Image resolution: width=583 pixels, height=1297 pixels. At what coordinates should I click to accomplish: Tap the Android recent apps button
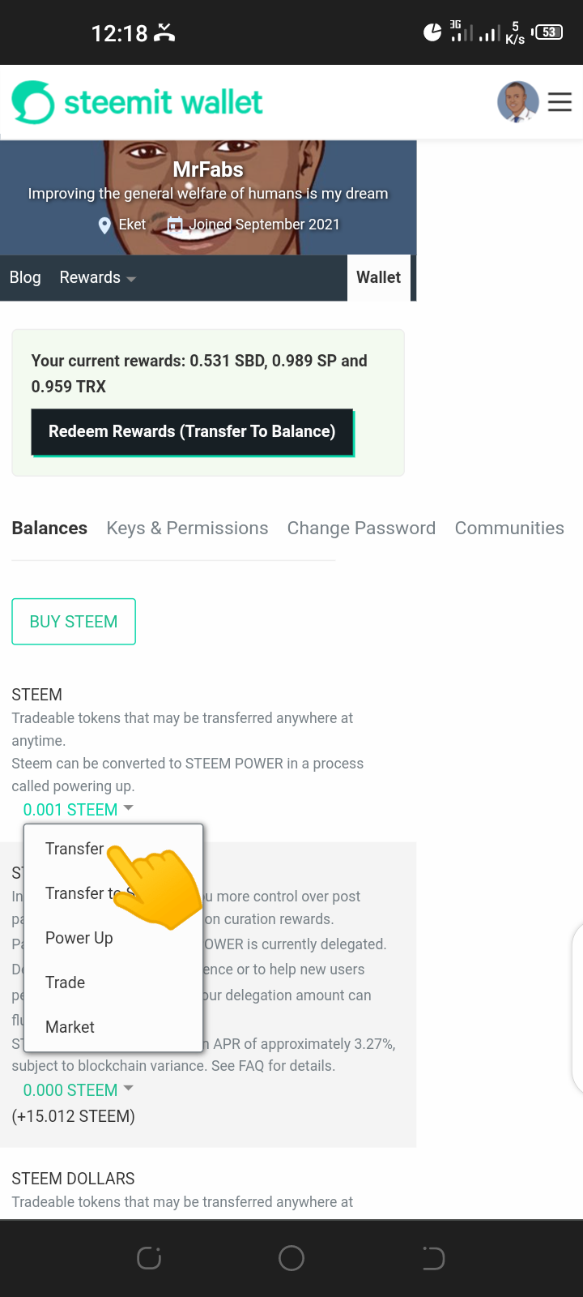(149, 1258)
